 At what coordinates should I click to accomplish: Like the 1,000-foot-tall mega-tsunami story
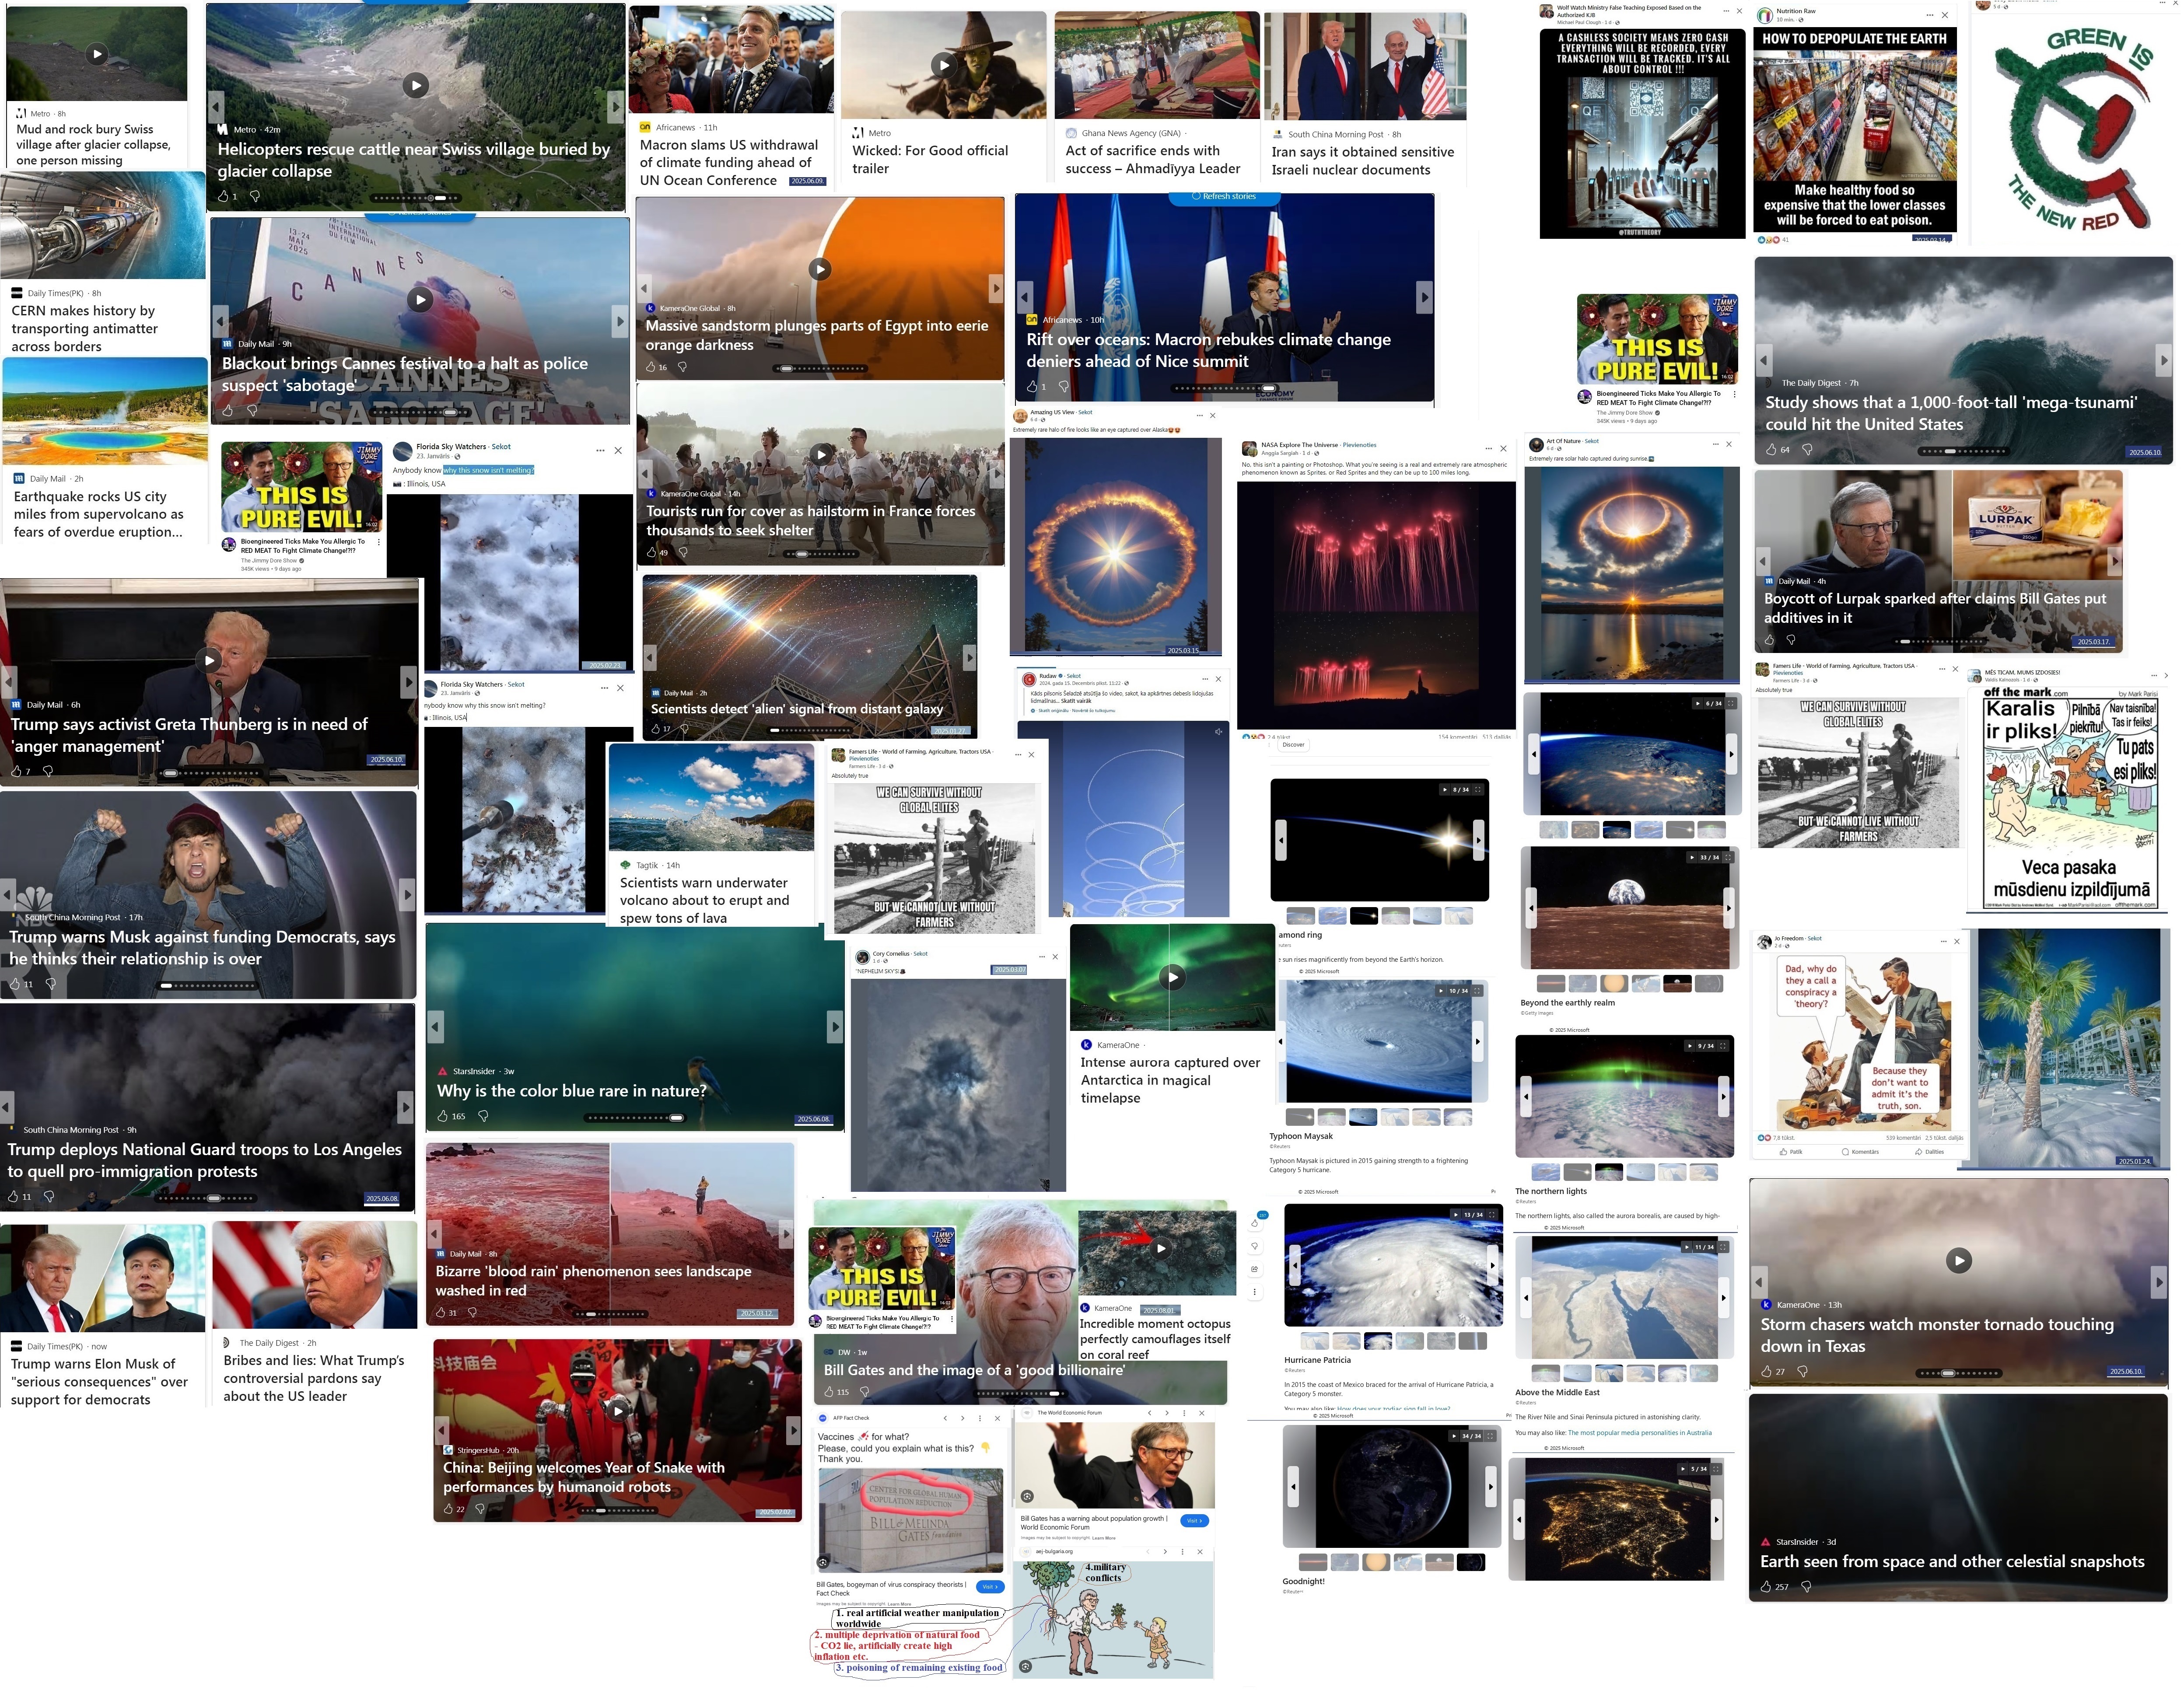click(1771, 450)
